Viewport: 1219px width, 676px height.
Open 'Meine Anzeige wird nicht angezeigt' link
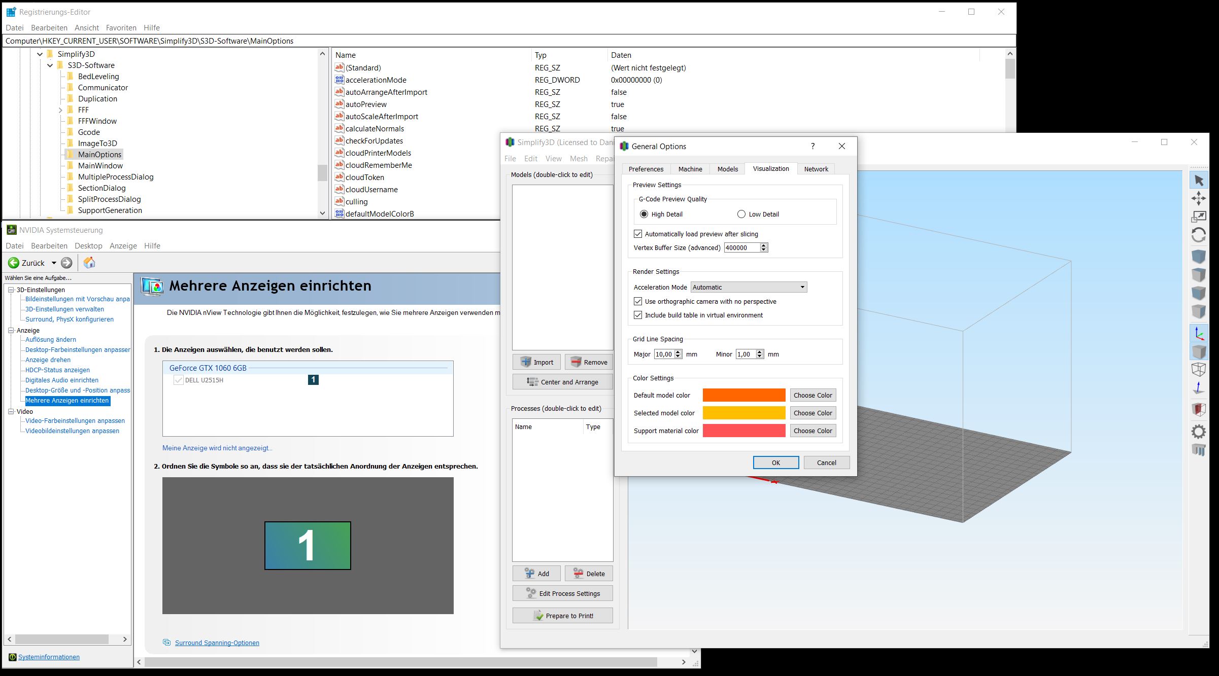coord(217,448)
